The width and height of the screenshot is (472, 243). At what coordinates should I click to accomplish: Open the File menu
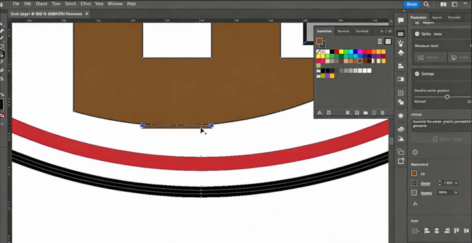click(x=16, y=4)
